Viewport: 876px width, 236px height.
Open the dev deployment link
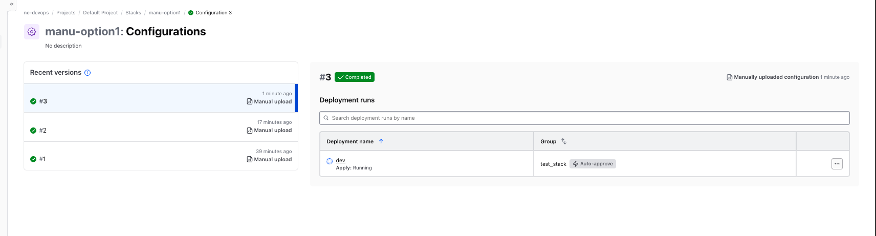[x=340, y=161]
